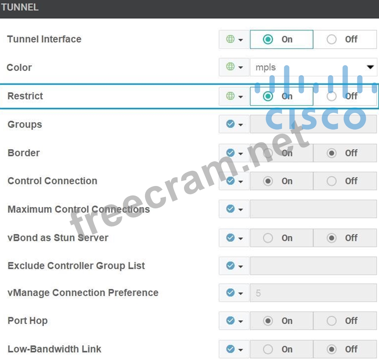Click the Groups input field
The height and width of the screenshot is (364, 379).
click(x=313, y=124)
